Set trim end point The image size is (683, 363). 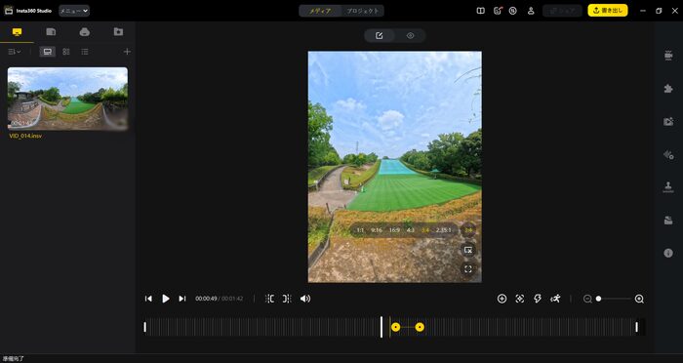click(287, 299)
